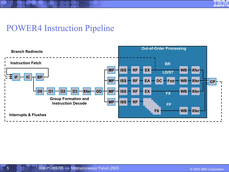229x172 pixels.
Task: Select the GD group dispatch box
Action: tap(99, 91)
